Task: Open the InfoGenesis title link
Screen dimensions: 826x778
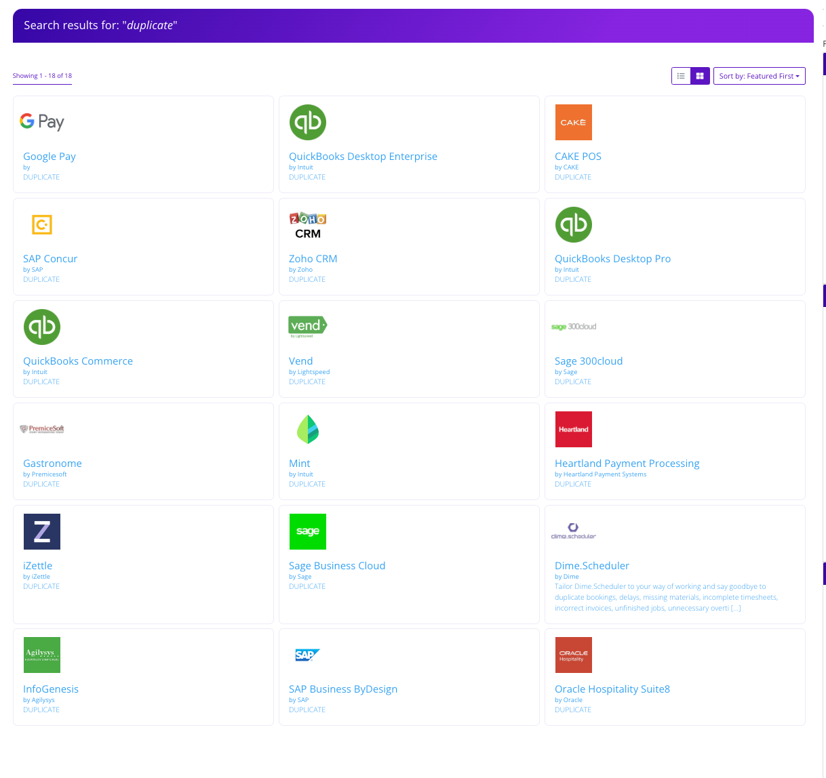Action: pyautogui.click(x=51, y=689)
